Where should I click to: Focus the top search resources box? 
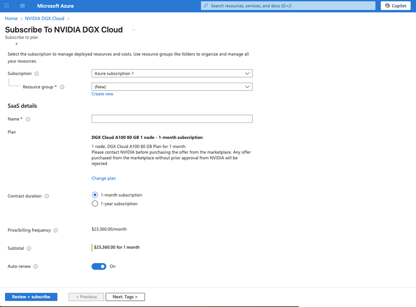tap(288, 6)
